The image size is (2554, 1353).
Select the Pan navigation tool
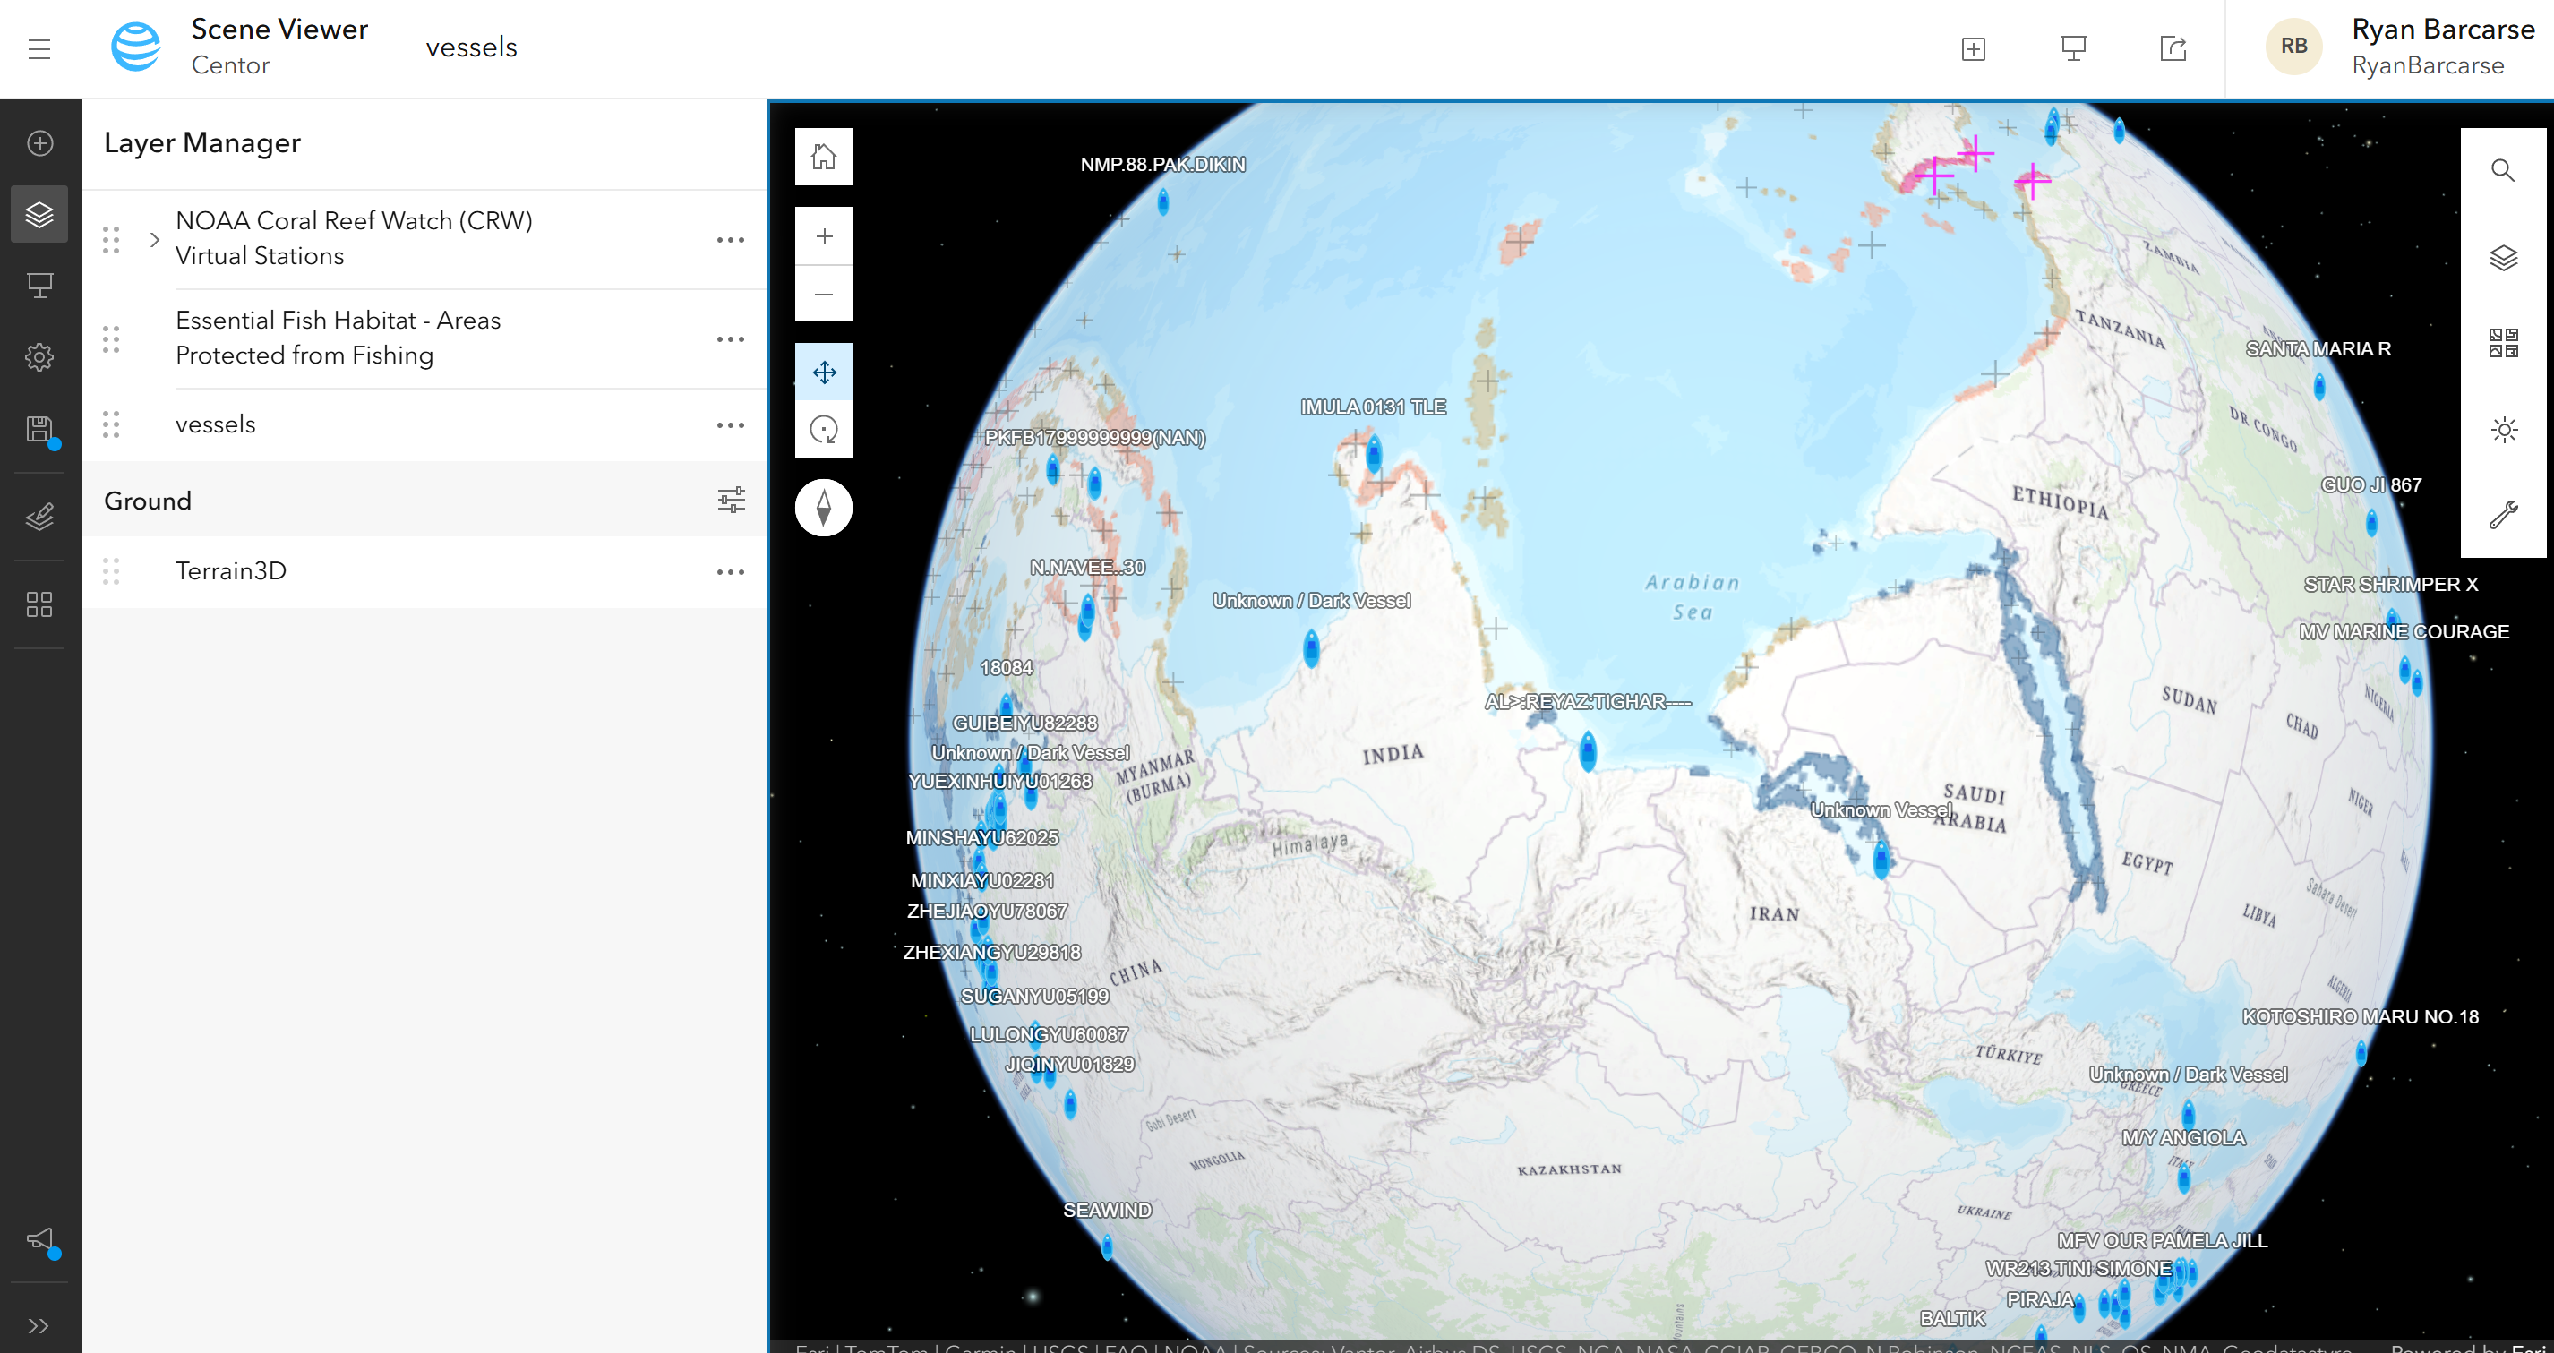(823, 373)
